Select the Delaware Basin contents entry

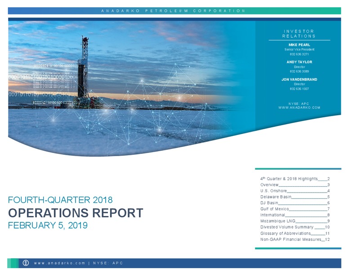[x=295, y=197]
